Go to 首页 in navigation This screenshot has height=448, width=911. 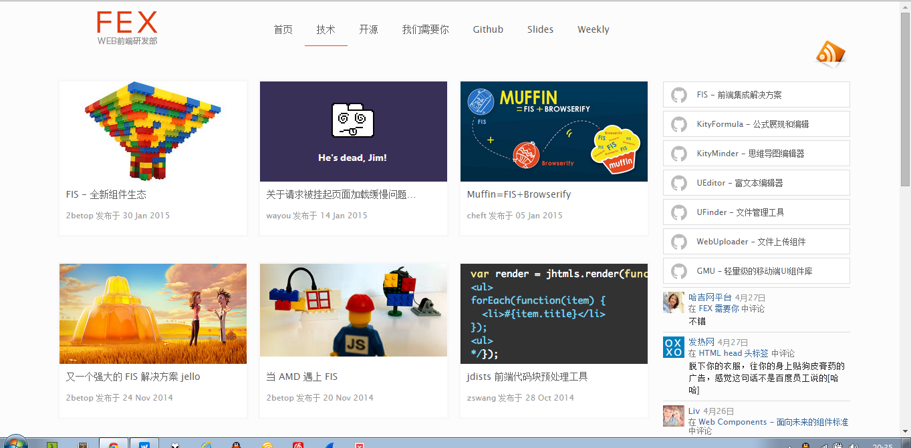pyautogui.click(x=283, y=29)
